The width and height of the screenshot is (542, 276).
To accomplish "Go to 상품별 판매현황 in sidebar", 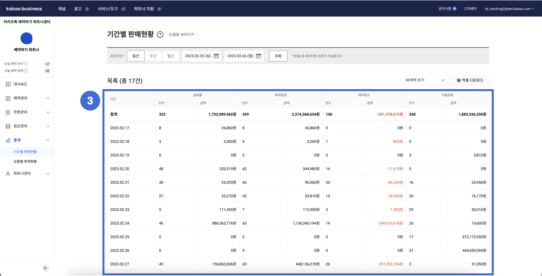I will [25, 161].
